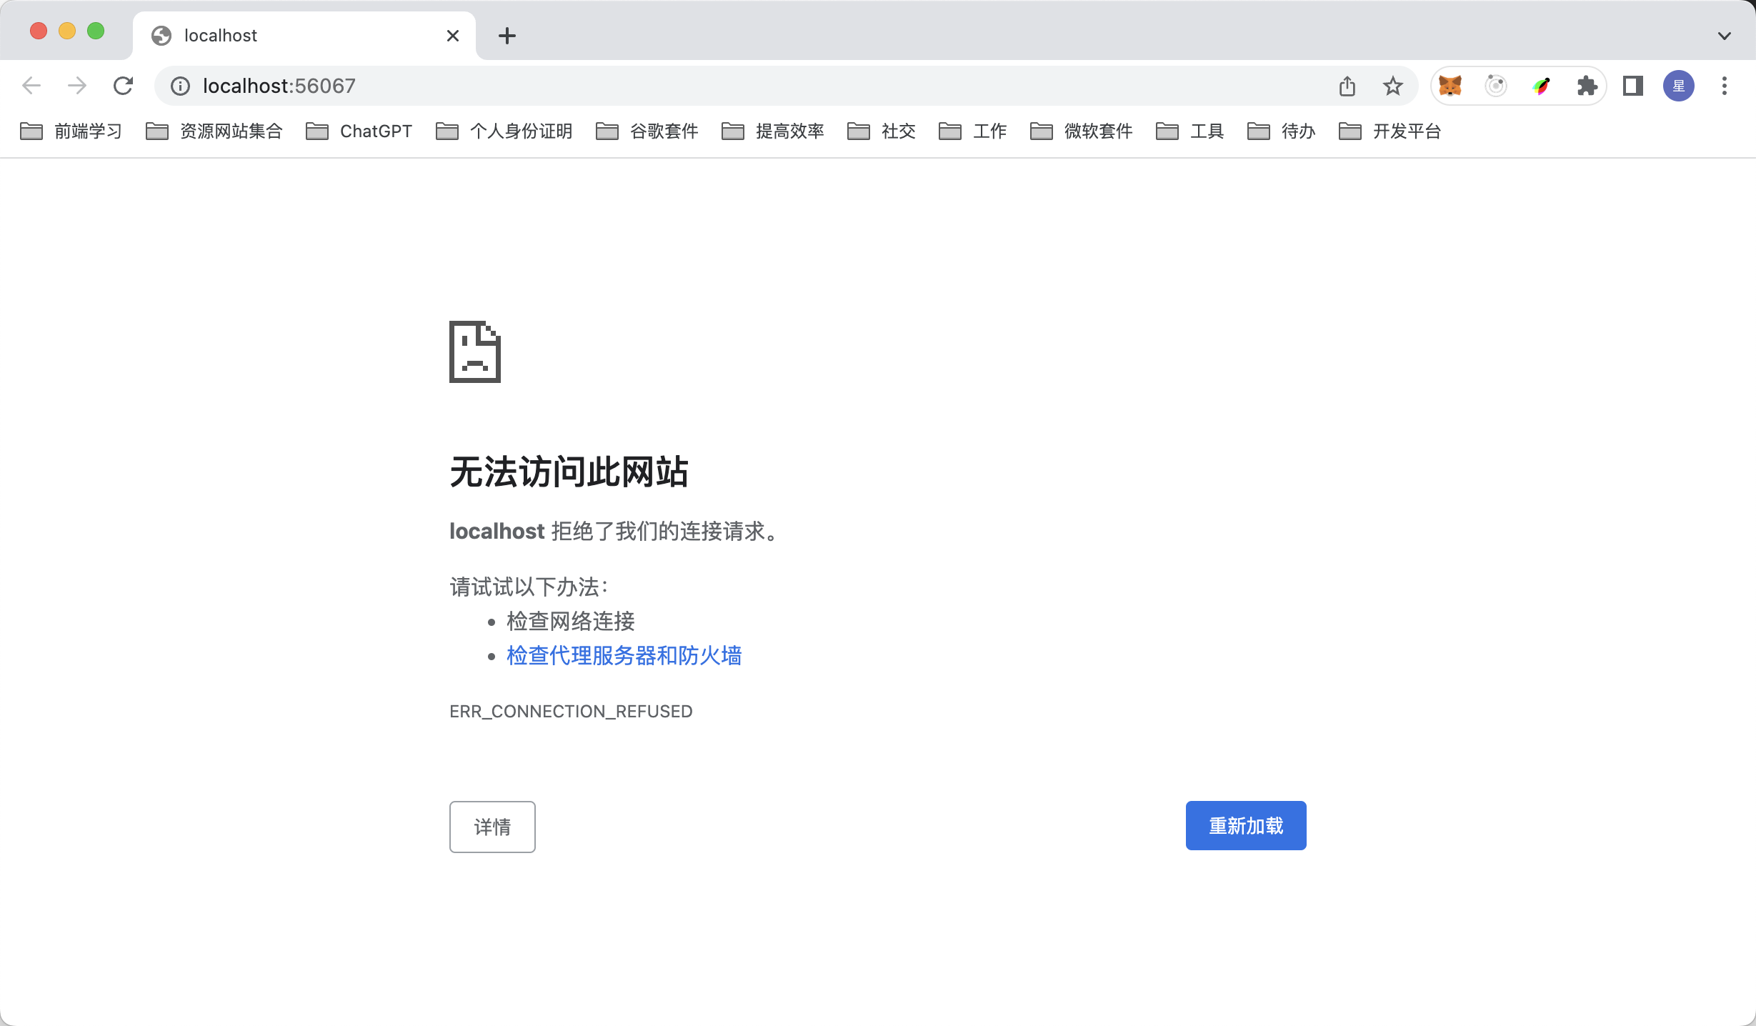Open the ChatGPT bookmarks folder
The width and height of the screenshot is (1756, 1026).
(376, 131)
